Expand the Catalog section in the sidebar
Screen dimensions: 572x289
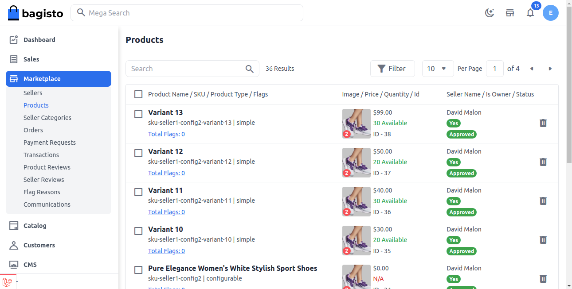coord(35,226)
